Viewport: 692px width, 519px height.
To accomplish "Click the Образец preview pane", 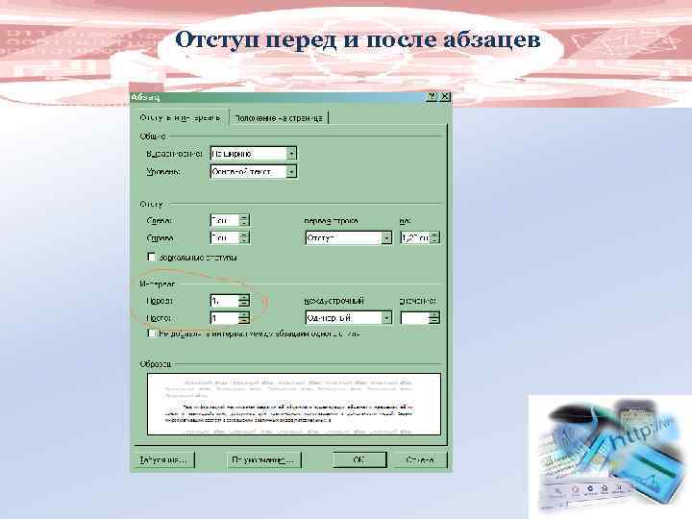I will coord(294,404).
